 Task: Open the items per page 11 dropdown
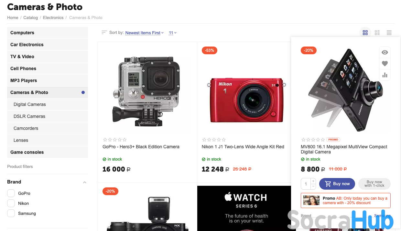tap(173, 33)
